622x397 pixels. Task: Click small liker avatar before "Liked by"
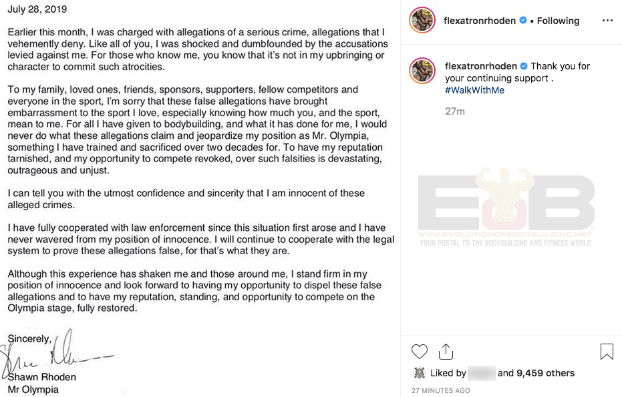pos(420,373)
